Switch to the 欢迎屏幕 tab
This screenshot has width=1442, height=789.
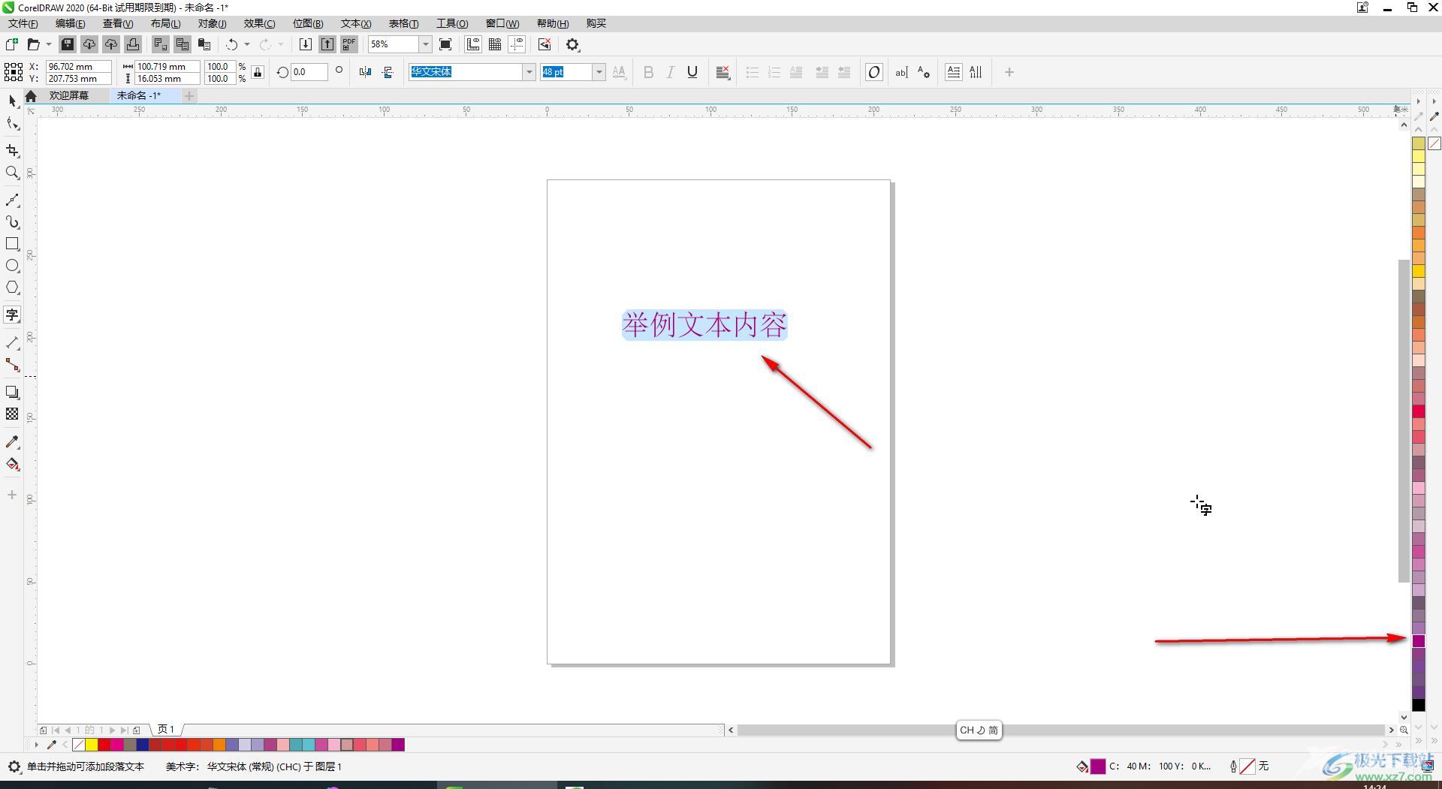pyautogui.click(x=69, y=95)
